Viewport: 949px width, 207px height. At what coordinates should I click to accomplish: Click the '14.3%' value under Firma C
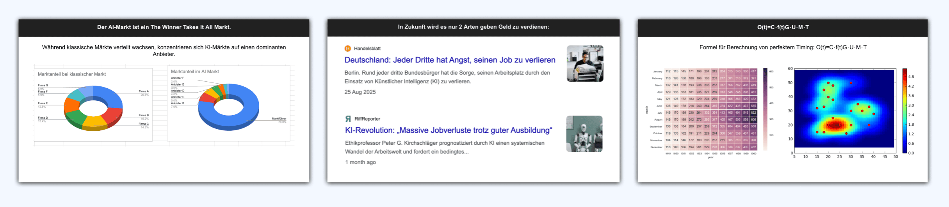pyautogui.click(x=145, y=127)
